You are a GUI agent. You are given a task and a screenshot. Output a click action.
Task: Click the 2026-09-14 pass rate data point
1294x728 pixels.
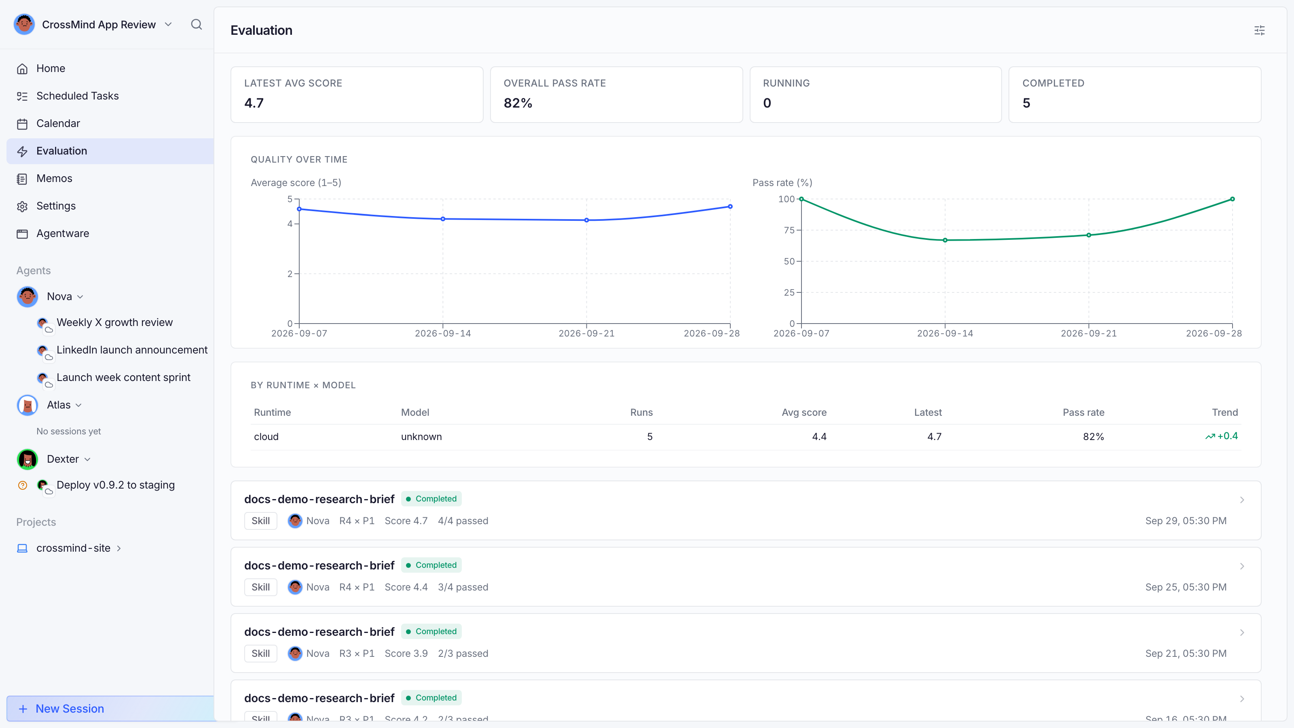coord(945,240)
